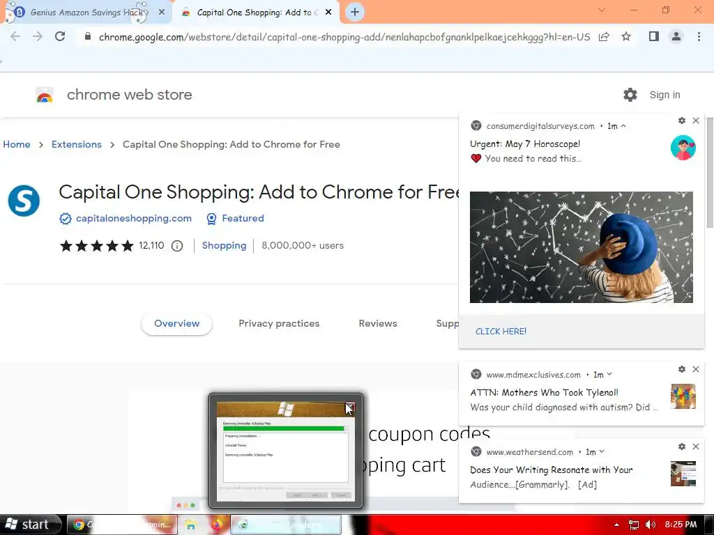Screen dimensions: 714x535
Task: Share this page via share icon
Action: pyautogui.click(x=604, y=36)
